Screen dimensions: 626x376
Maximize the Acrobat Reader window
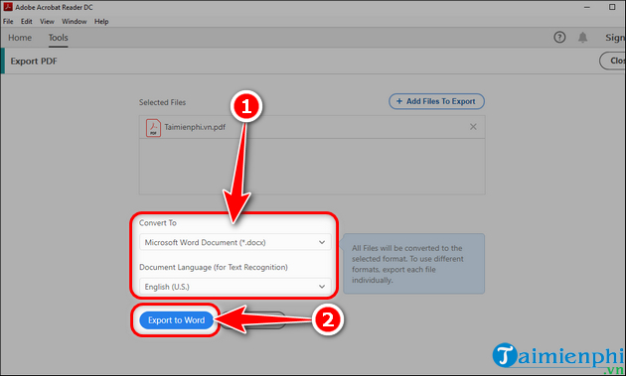click(x=612, y=7)
